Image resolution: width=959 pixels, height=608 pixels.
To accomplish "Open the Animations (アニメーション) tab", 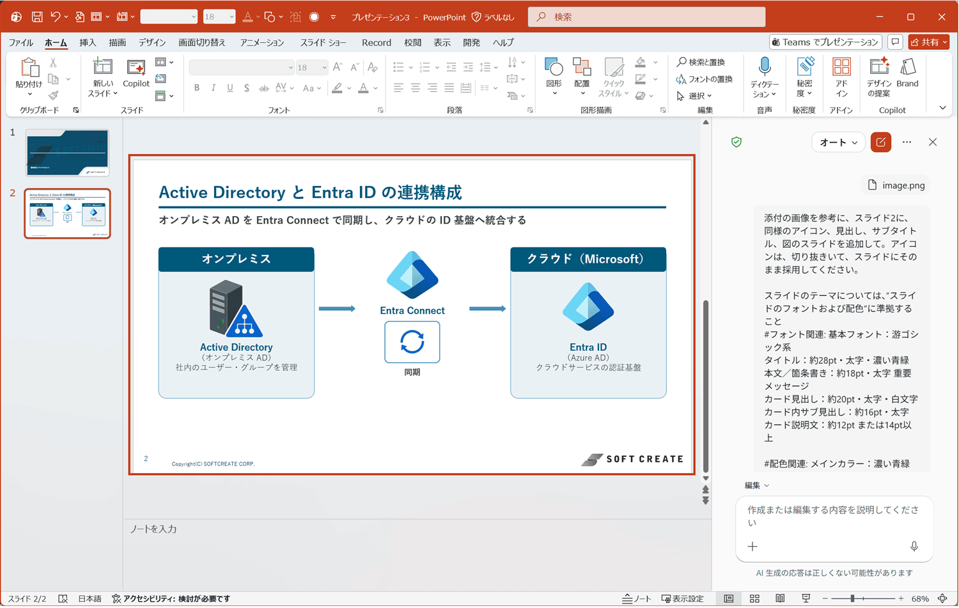I will [x=262, y=42].
